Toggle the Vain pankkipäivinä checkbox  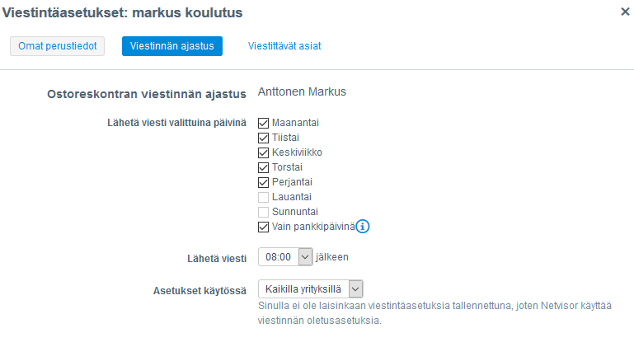[264, 227]
